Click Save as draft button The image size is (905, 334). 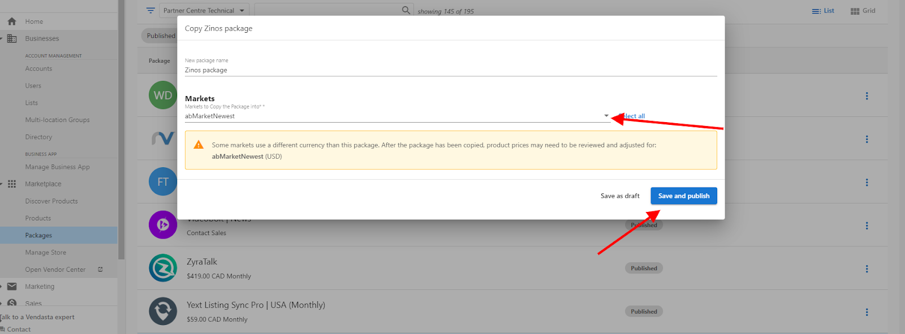(x=620, y=196)
